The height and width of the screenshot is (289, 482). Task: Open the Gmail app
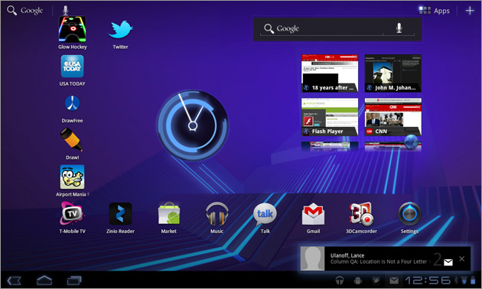tap(313, 217)
